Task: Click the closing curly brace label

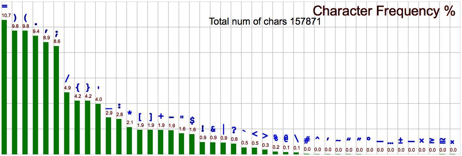Action: coord(88,88)
